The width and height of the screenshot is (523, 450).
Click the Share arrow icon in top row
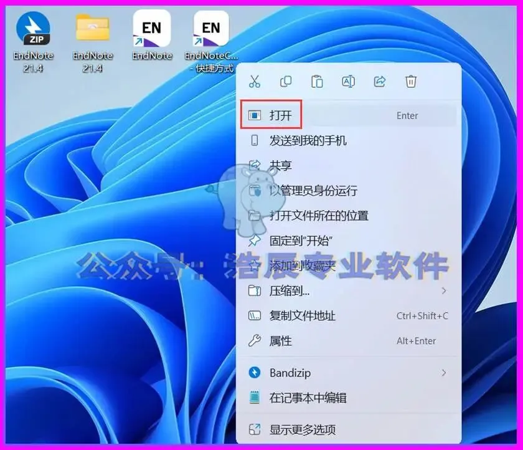(x=380, y=82)
